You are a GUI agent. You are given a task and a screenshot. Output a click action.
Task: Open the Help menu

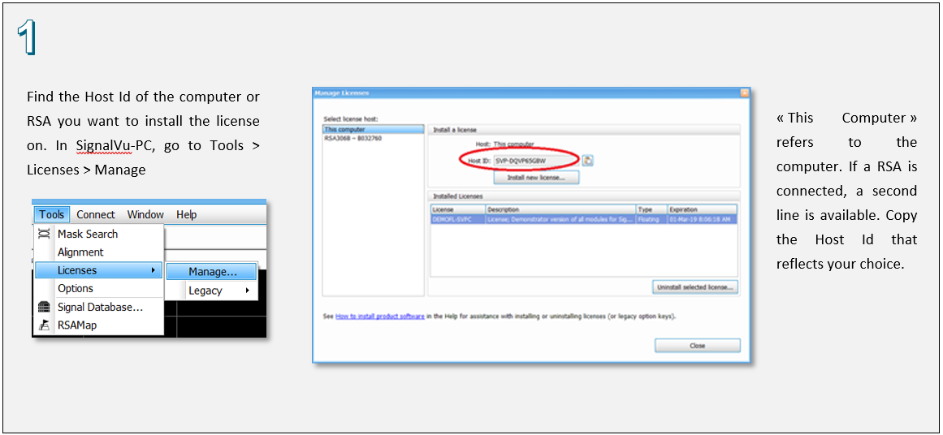tap(187, 214)
